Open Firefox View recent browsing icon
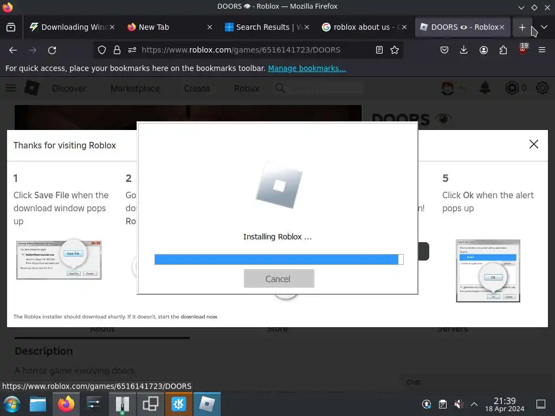555x416 pixels. [11, 27]
